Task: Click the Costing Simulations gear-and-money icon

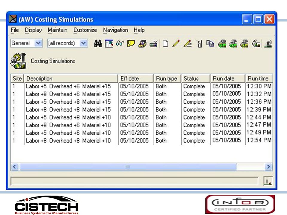Action: point(18,61)
